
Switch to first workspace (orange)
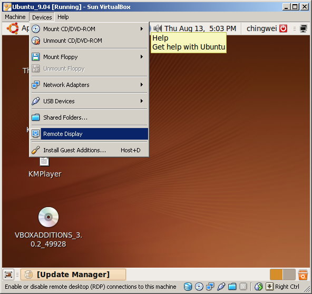(x=276, y=275)
